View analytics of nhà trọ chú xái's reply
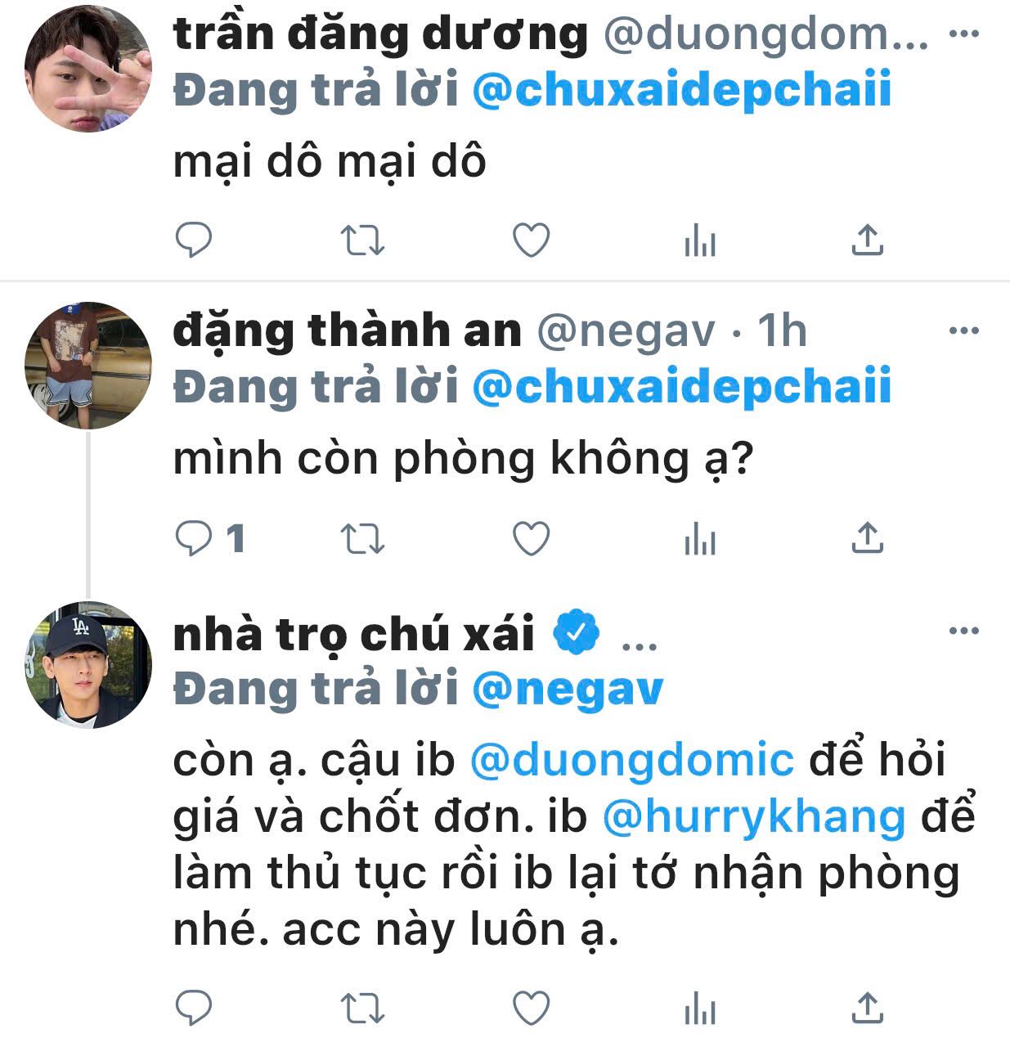1010x1047 pixels. (700, 1009)
